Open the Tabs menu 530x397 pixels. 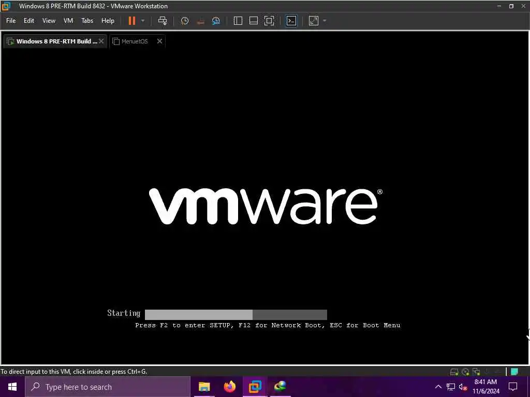point(87,21)
